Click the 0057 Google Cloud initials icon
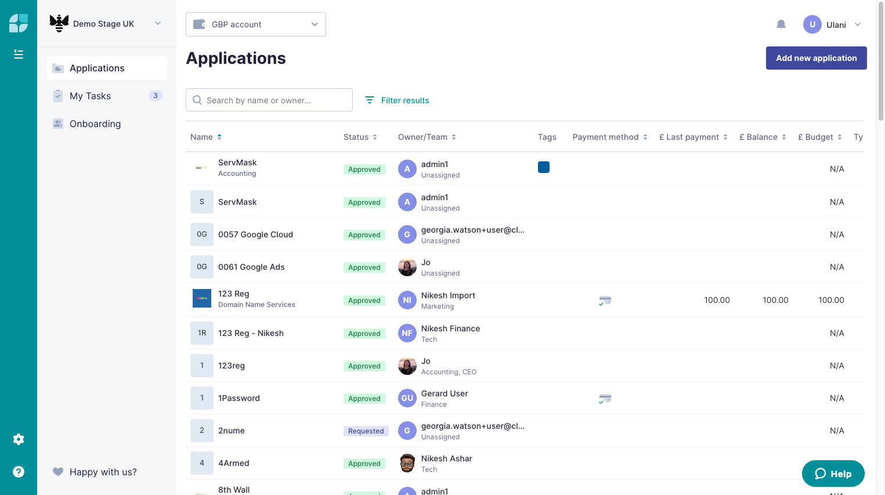Image resolution: width=885 pixels, height=495 pixels. pyautogui.click(x=202, y=234)
